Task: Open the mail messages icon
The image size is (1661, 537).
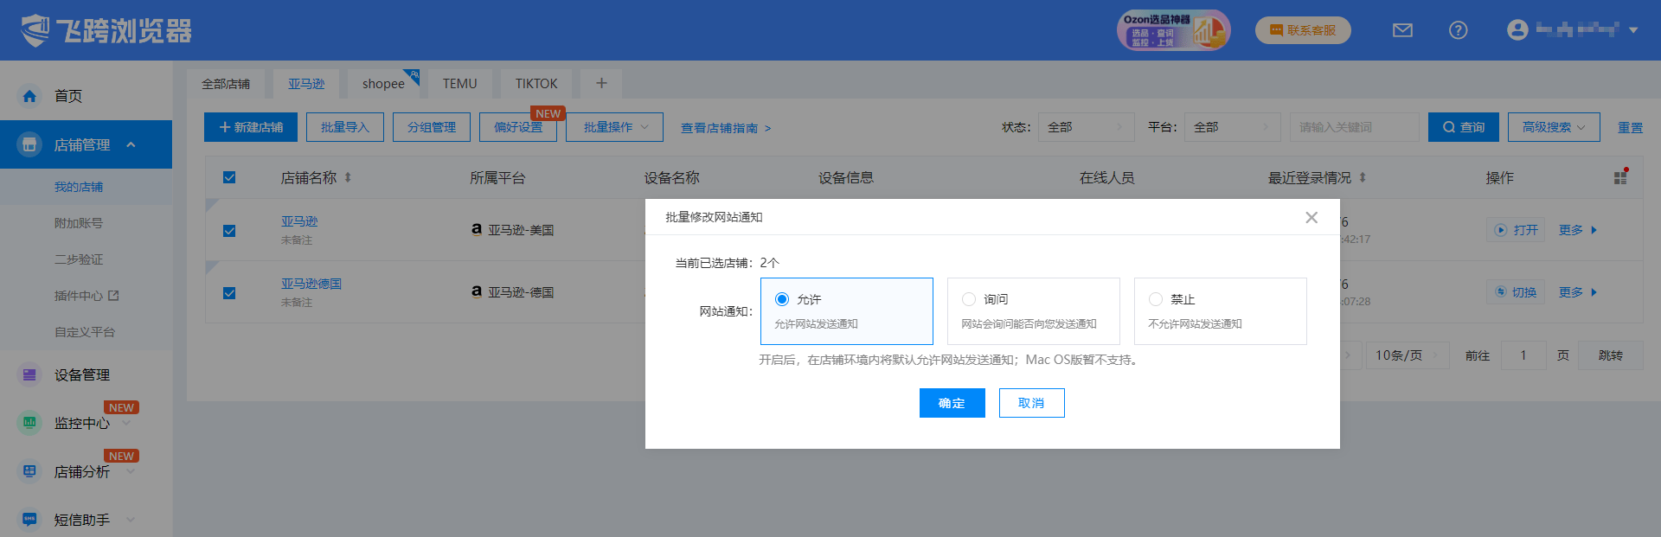Action: coord(1402,30)
